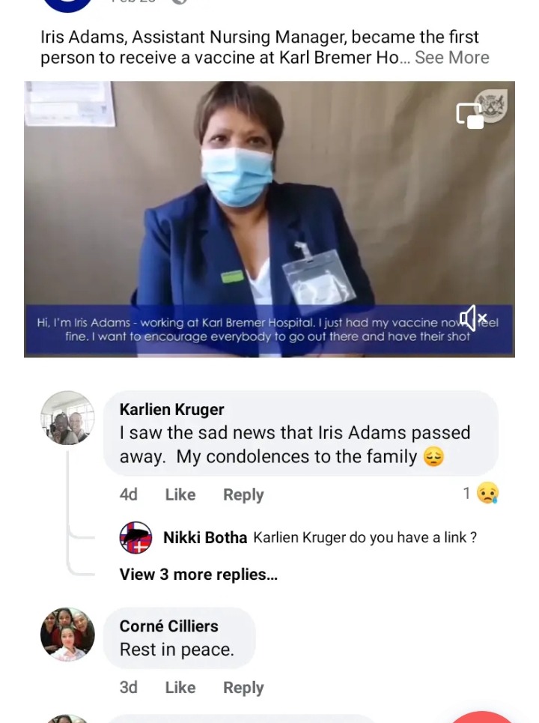Image resolution: width=539 pixels, height=723 pixels.
Task: Reply to Corné Cilliers' comment
Action: coord(243,688)
